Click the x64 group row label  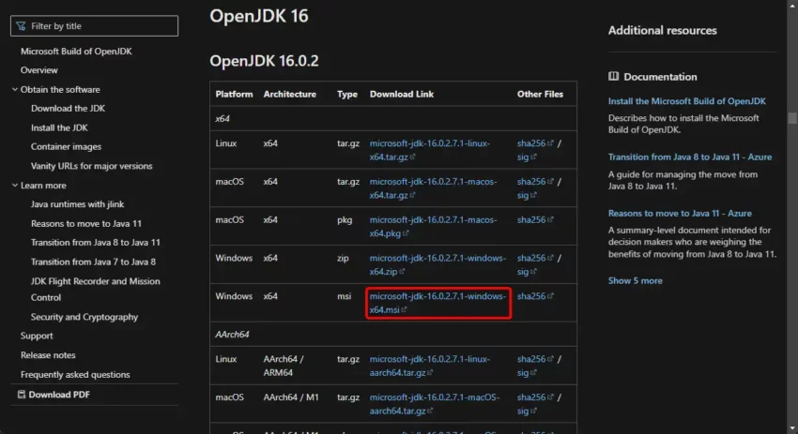(x=223, y=118)
